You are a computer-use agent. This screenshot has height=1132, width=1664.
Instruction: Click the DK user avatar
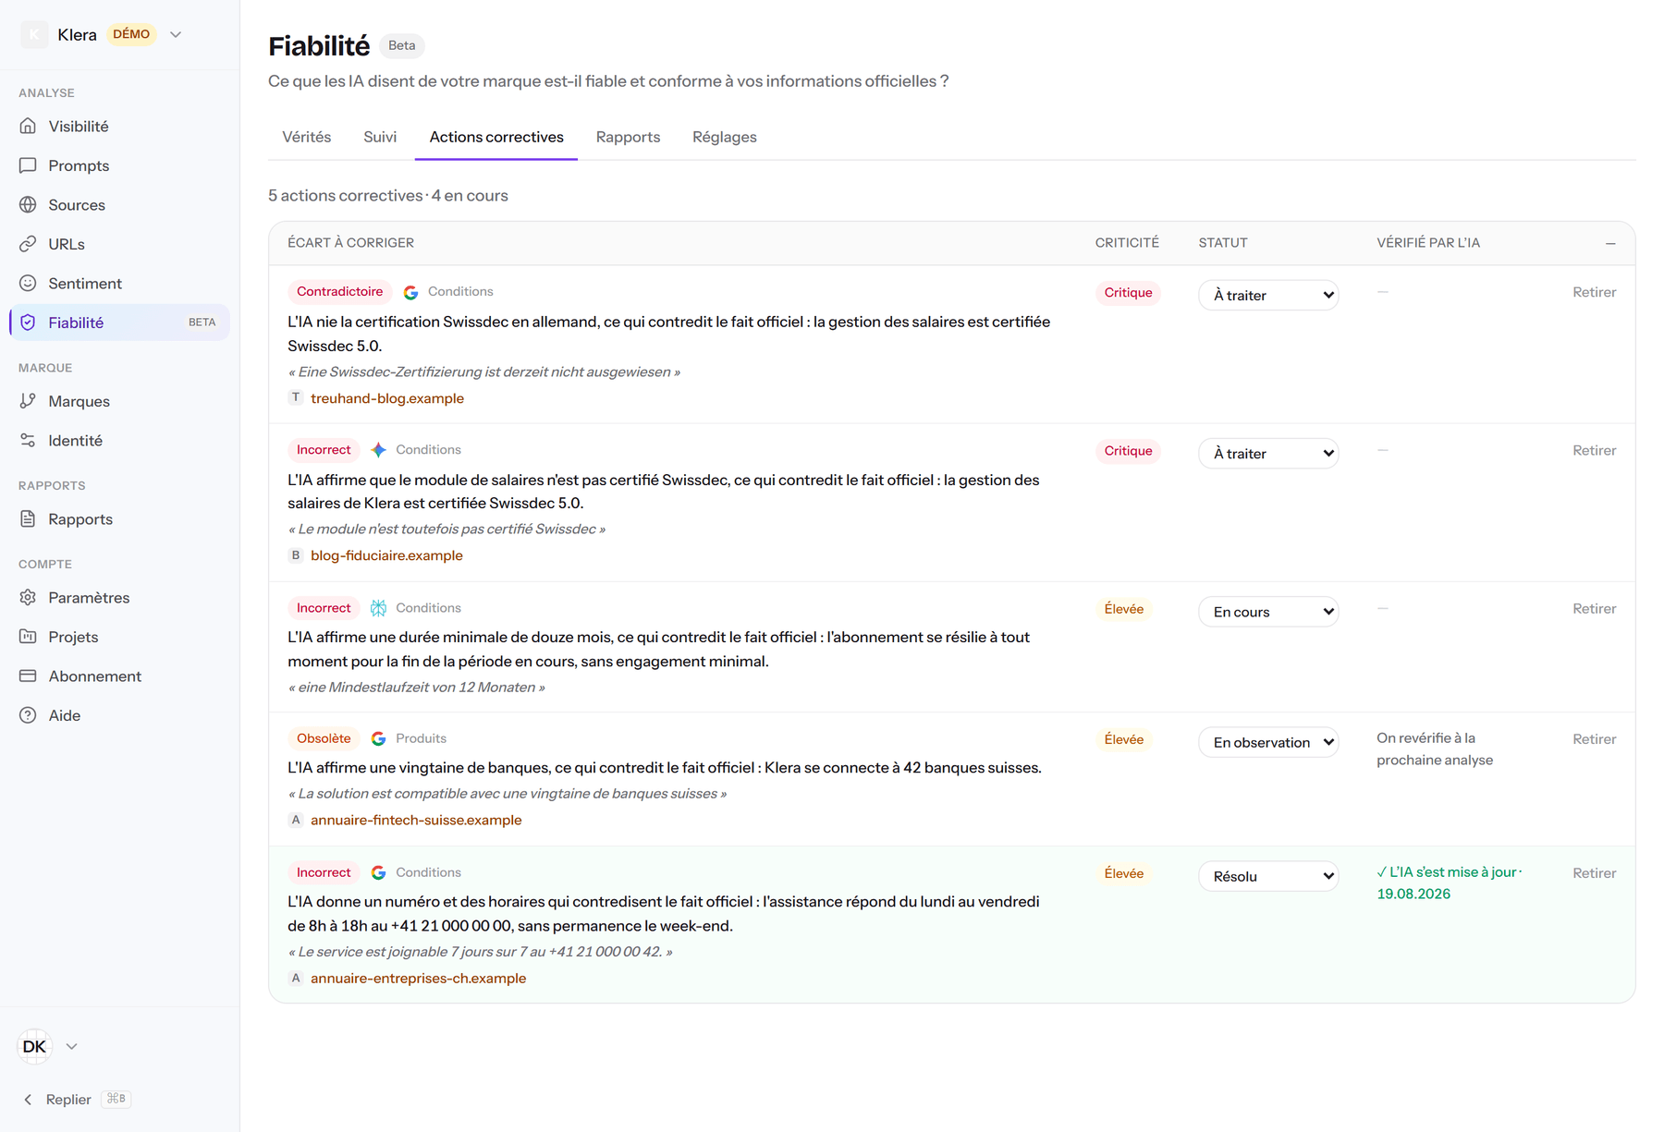click(34, 1046)
